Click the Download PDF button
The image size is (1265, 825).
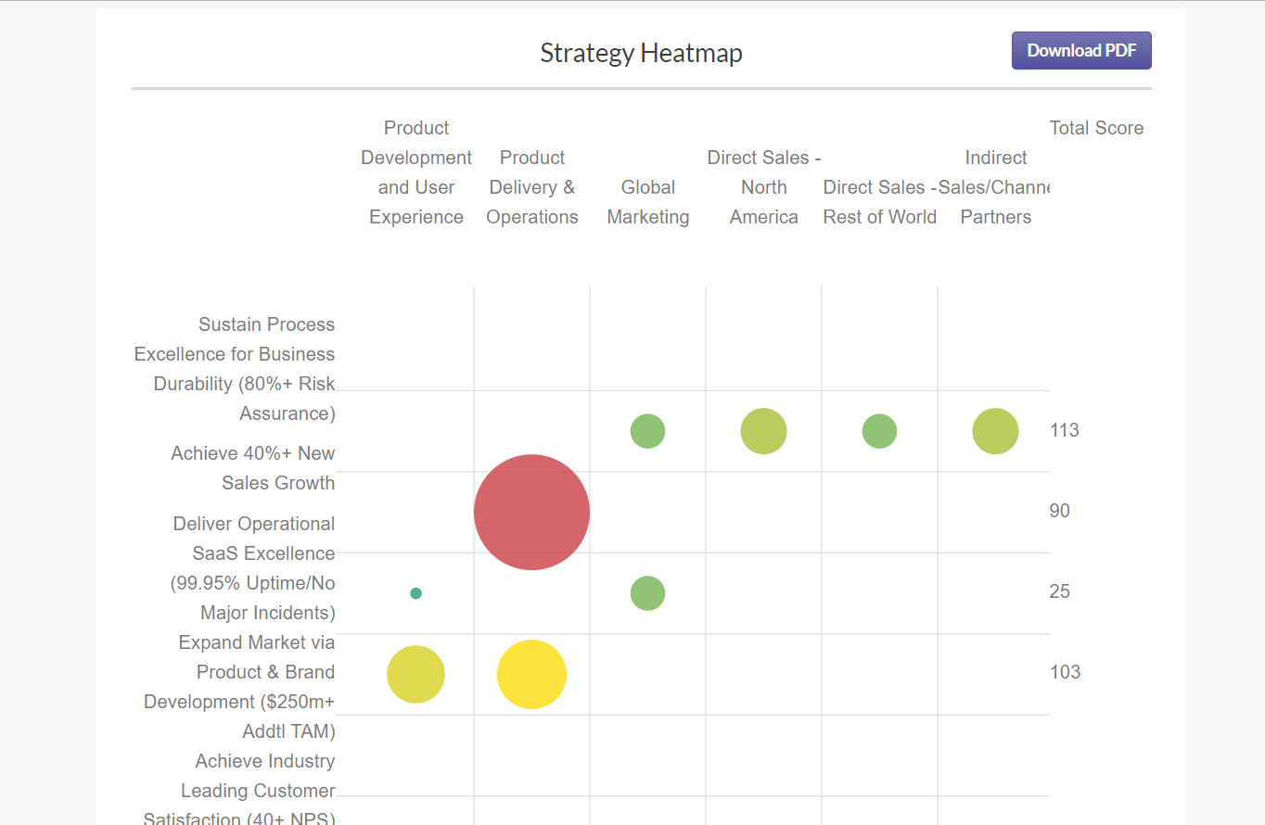[1081, 50]
